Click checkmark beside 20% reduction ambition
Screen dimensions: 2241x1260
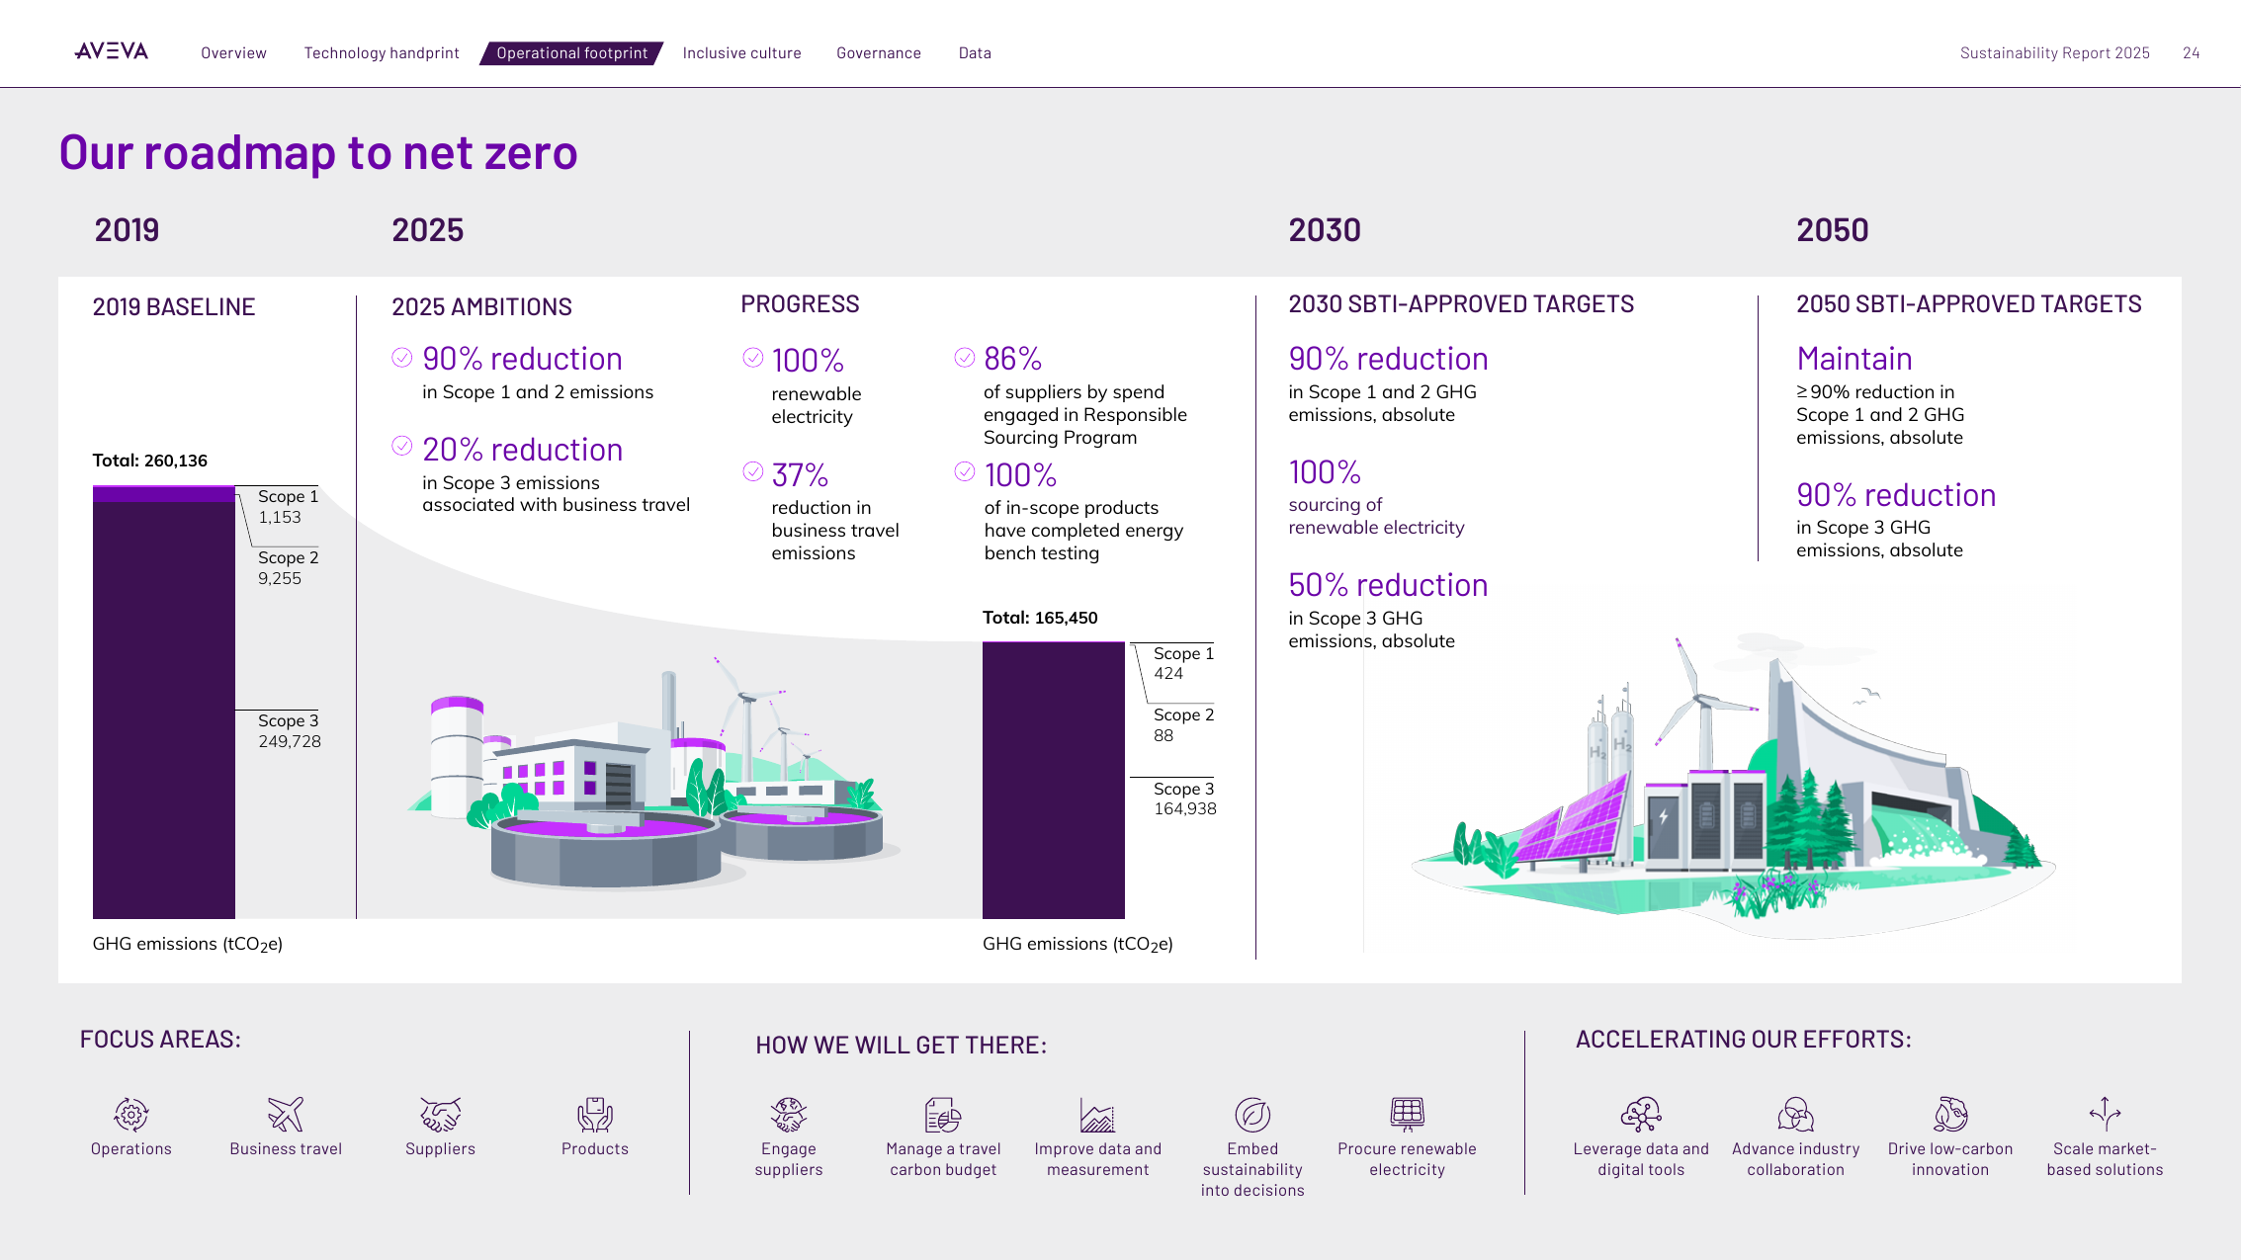401,446
